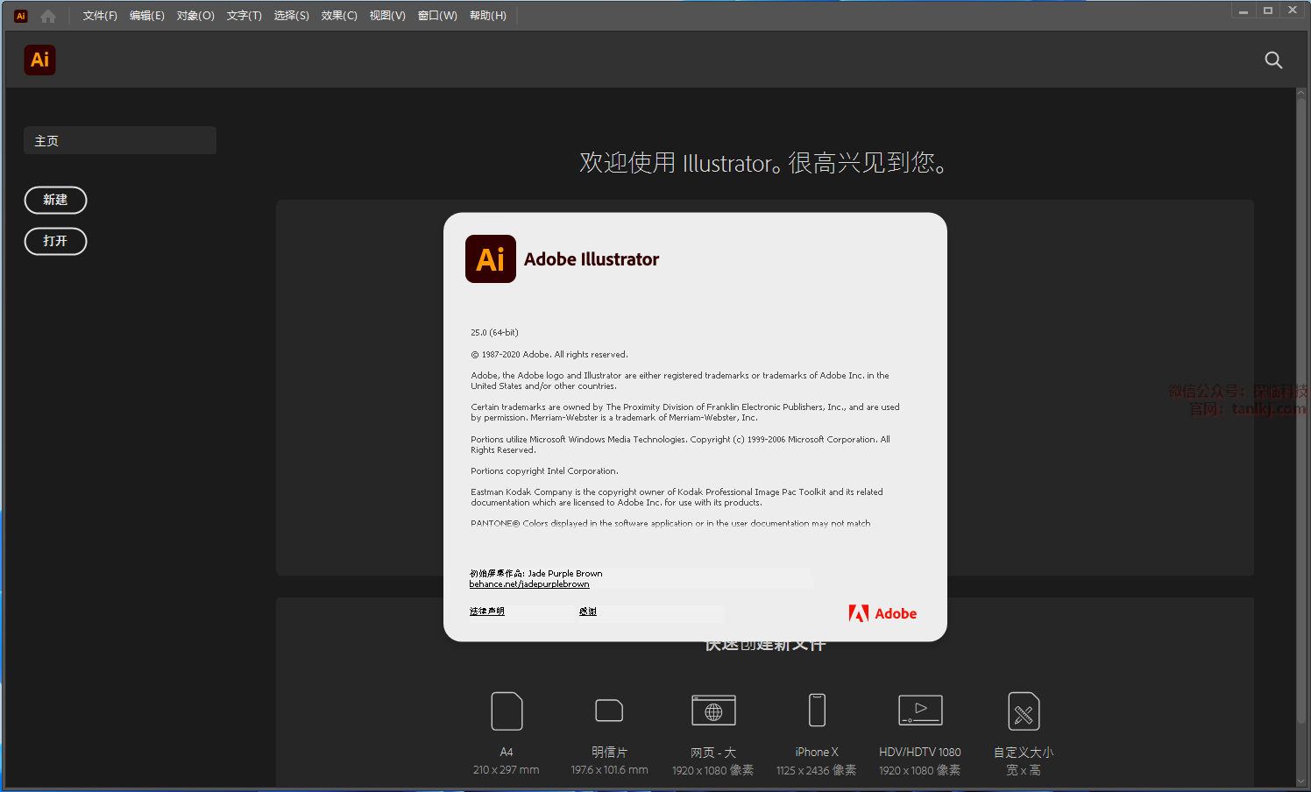Open the 文件(F) menu
The width and height of the screenshot is (1311, 792).
[100, 16]
